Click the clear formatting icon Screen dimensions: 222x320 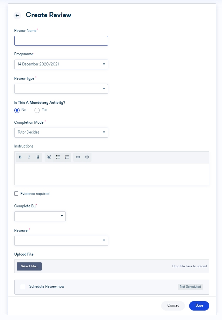tap(49, 157)
